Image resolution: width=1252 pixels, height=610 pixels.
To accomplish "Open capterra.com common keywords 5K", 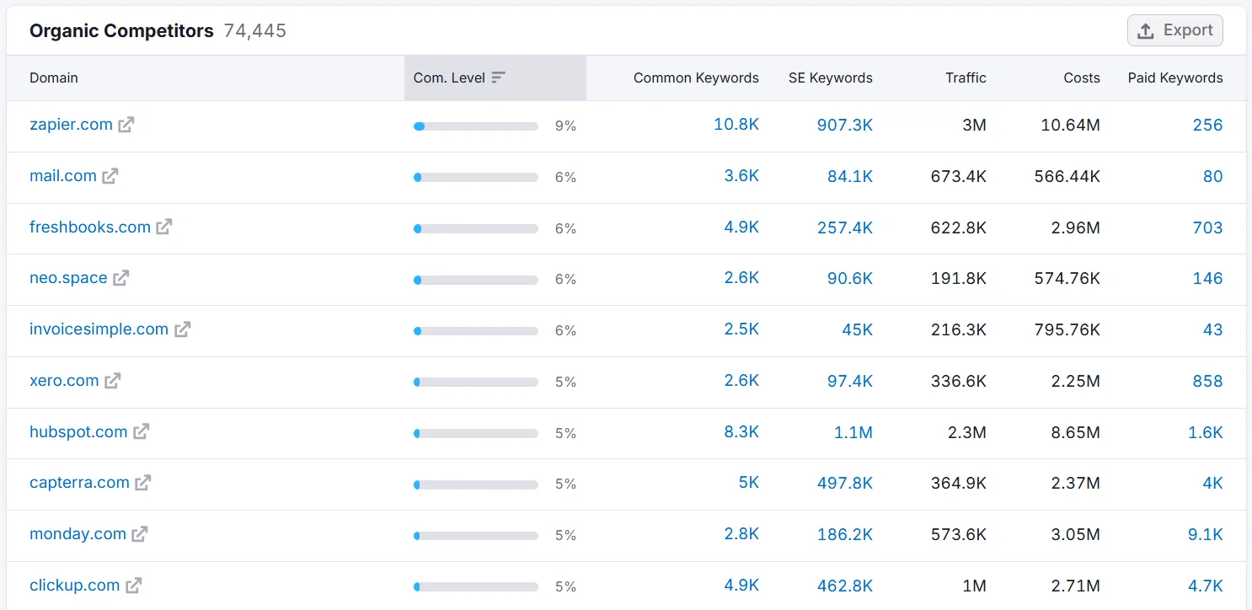I will (749, 483).
